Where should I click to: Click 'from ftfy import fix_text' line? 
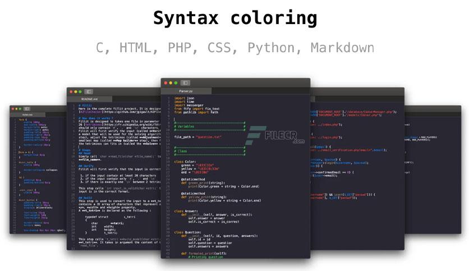(197, 109)
